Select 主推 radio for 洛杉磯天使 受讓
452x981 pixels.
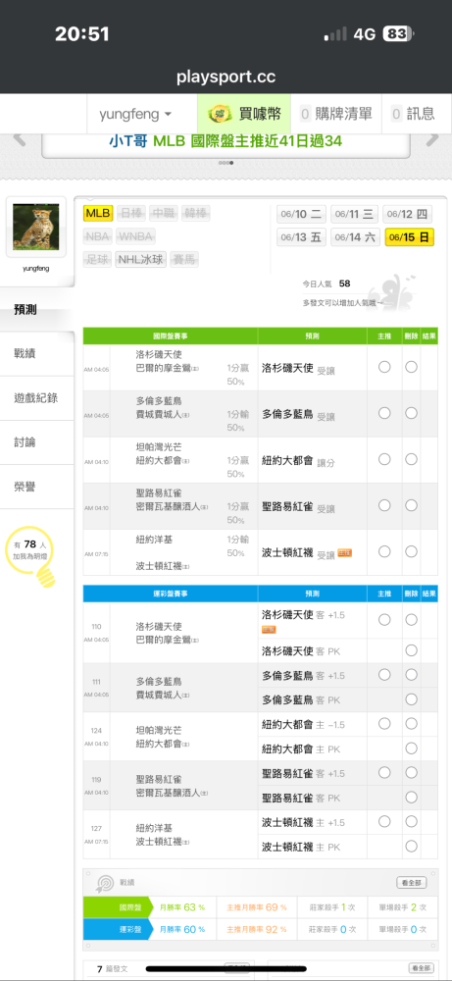(x=384, y=367)
